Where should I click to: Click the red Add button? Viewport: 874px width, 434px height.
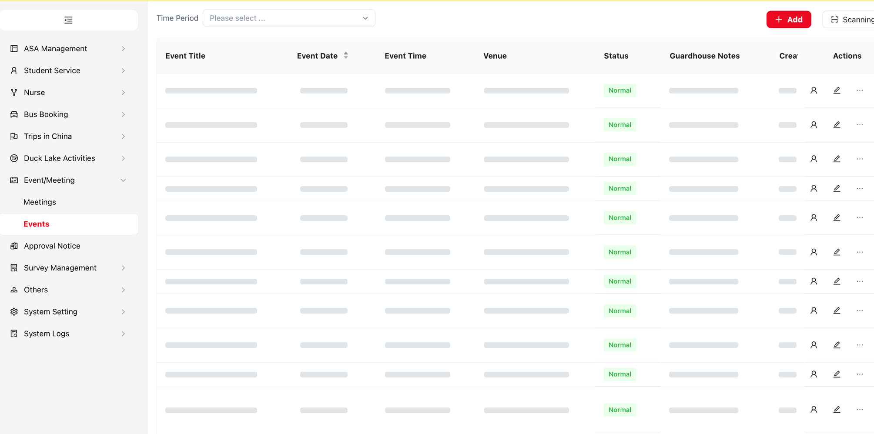pyautogui.click(x=789, y=20)
